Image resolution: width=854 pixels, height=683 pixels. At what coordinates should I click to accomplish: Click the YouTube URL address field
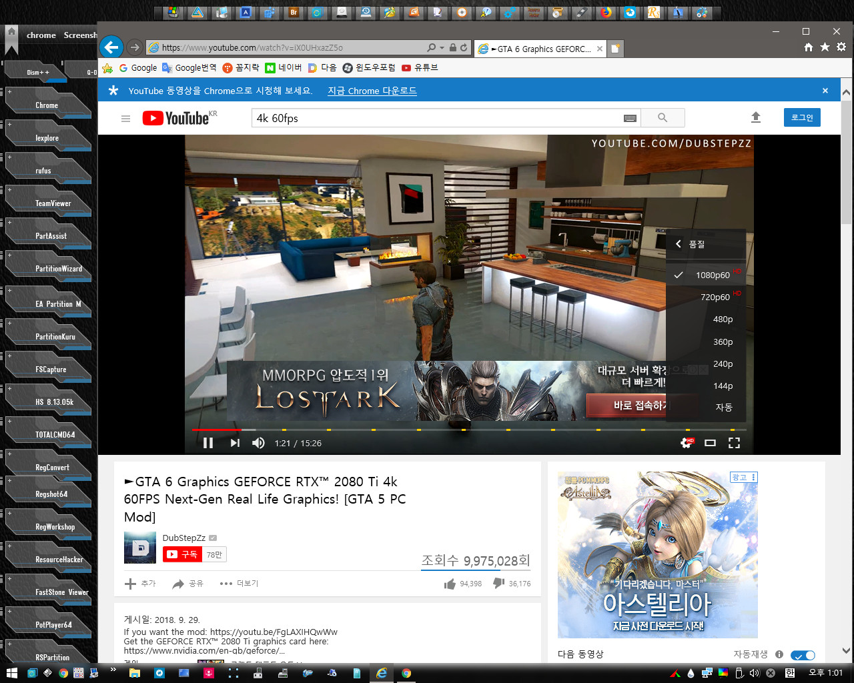click(x=287, y=48)
